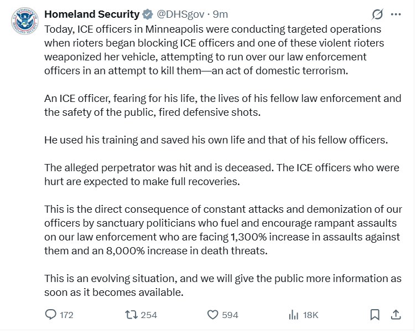
Task: Click the 18K views count
Action: [311, 315]
